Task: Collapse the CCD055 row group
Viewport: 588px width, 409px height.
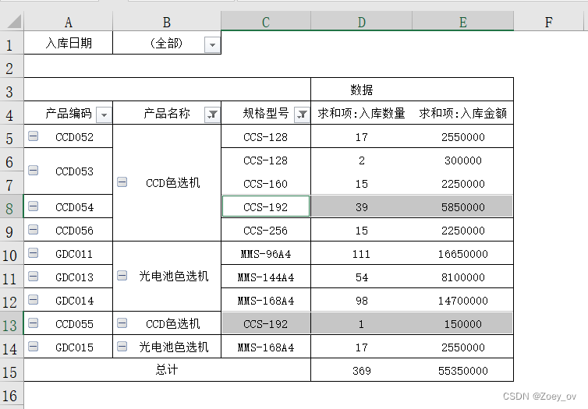Action: [33, 323]
